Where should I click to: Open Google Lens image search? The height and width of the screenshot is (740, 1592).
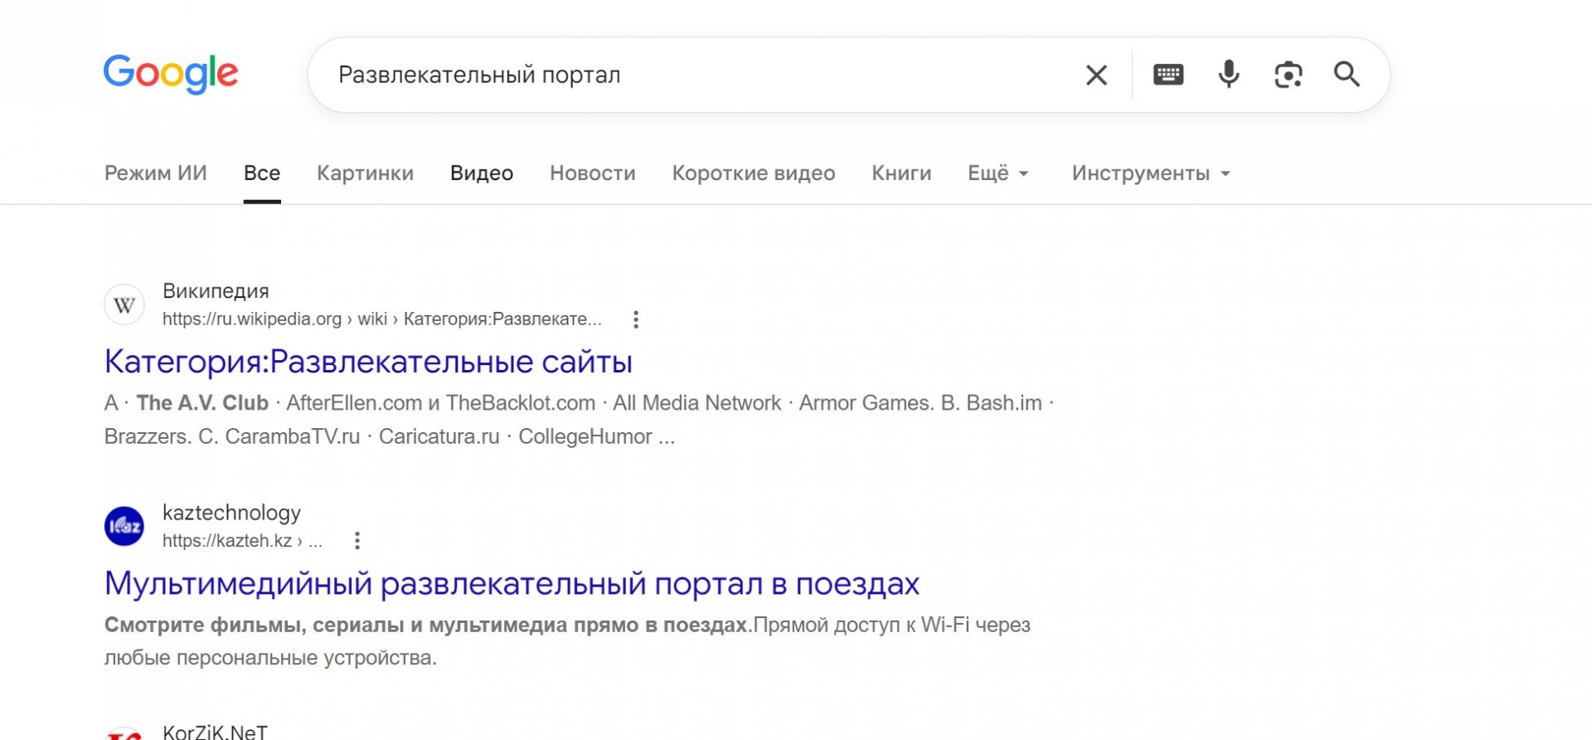1289,75
